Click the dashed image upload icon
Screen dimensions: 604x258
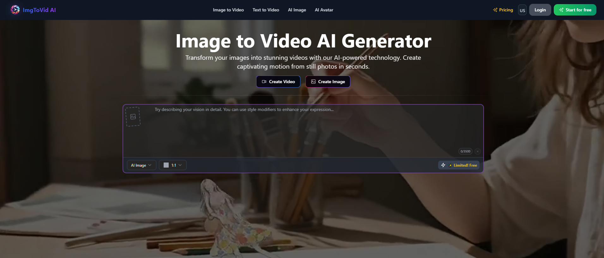[133, 117]
